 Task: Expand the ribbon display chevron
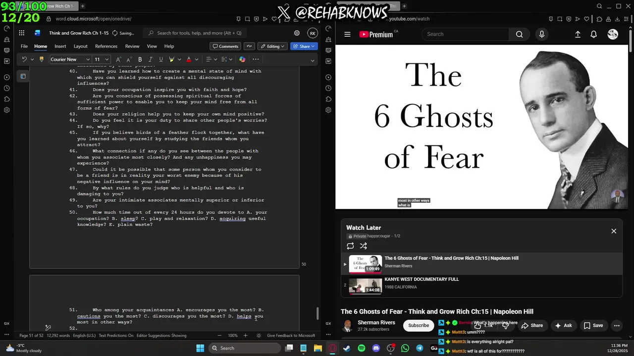[x=312, y=60]
